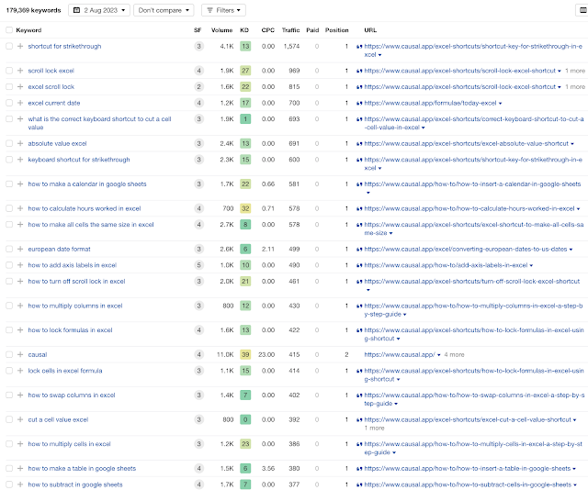Tick checkbox for 'how to make a calendar in google sheets'

[9, 184]
